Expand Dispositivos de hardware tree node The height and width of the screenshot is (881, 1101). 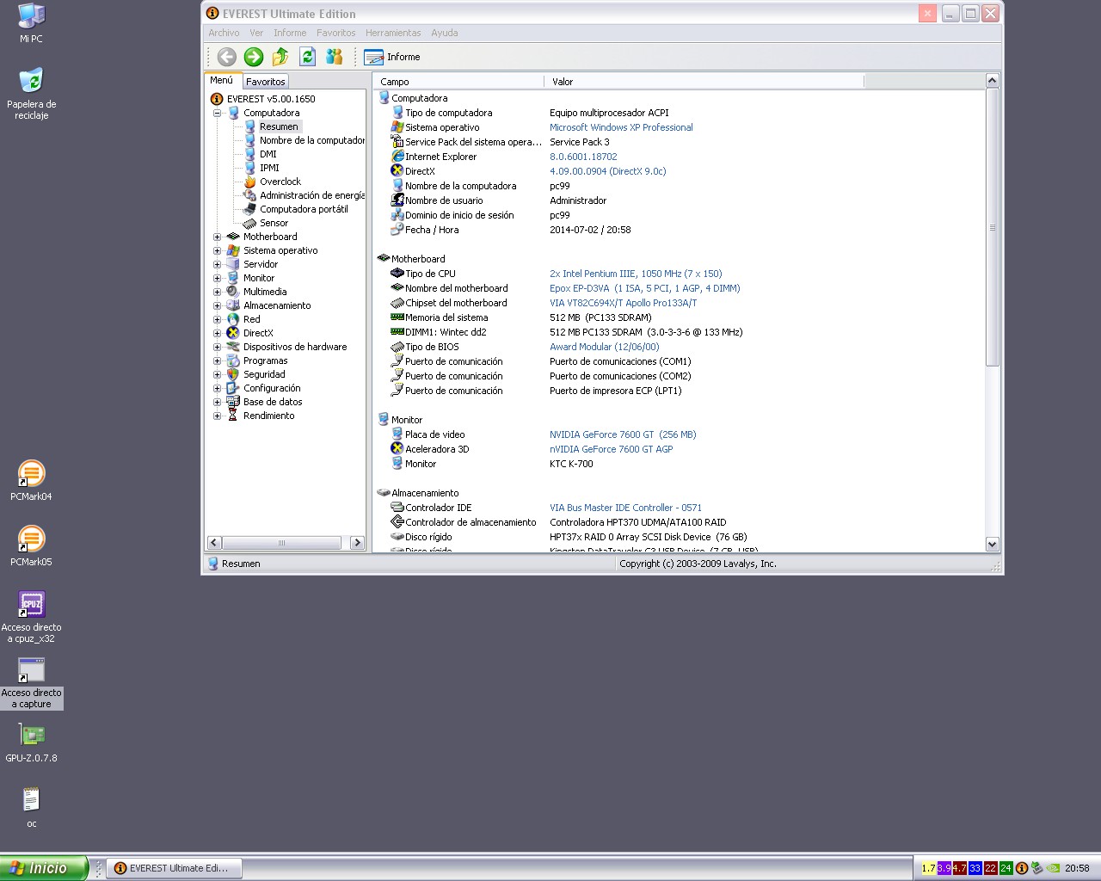click(x=218, y=347)
